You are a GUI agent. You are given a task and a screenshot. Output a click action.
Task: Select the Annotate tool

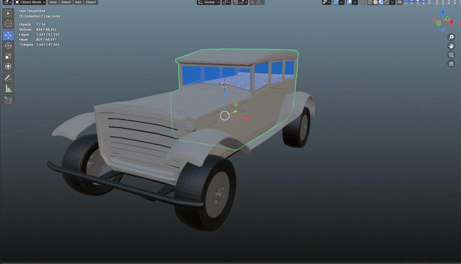[x=8, y=78]
